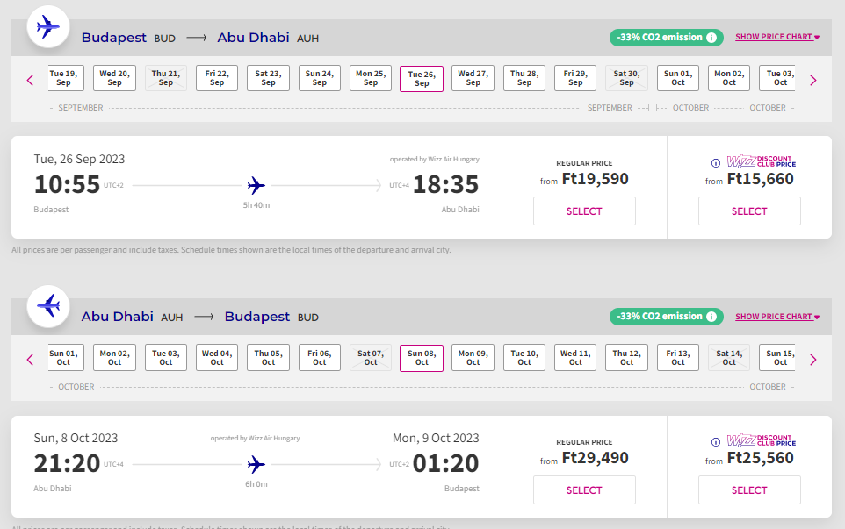845x529 pixels.
Task: Click the outbound Budapest flight plane logo
Action: [x=48, y=27]
